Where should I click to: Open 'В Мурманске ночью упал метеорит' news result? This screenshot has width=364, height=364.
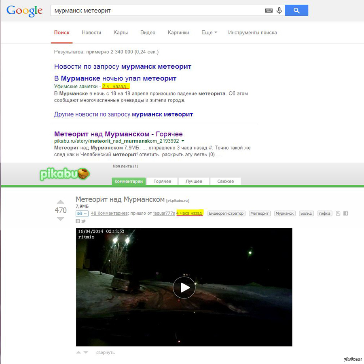[x=115, y=78]
